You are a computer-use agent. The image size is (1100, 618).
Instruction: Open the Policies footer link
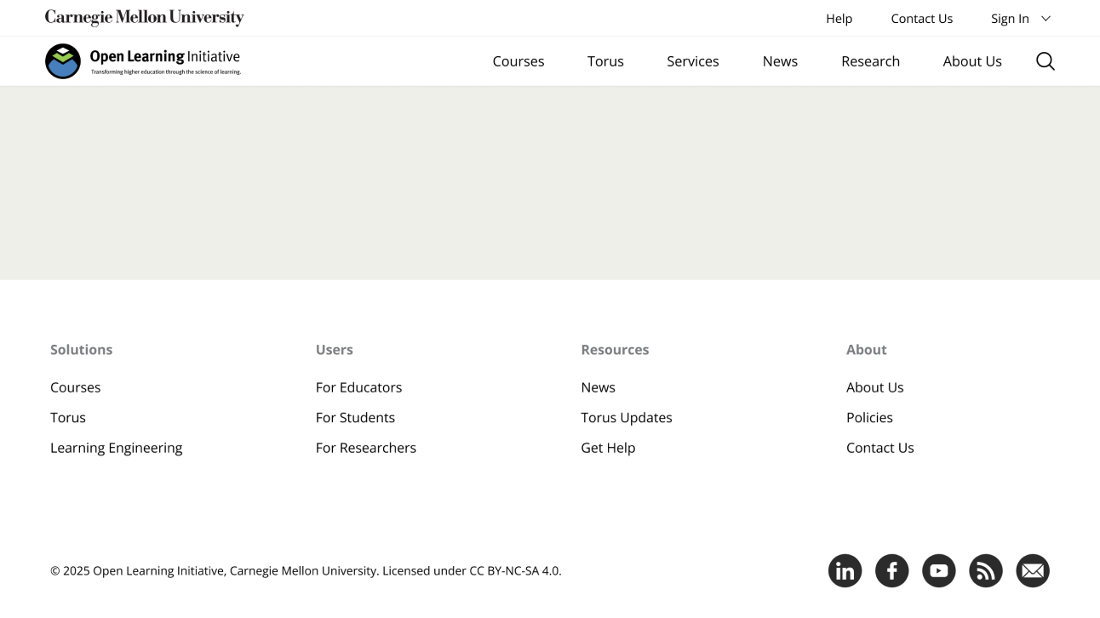(x=869, y=418)
